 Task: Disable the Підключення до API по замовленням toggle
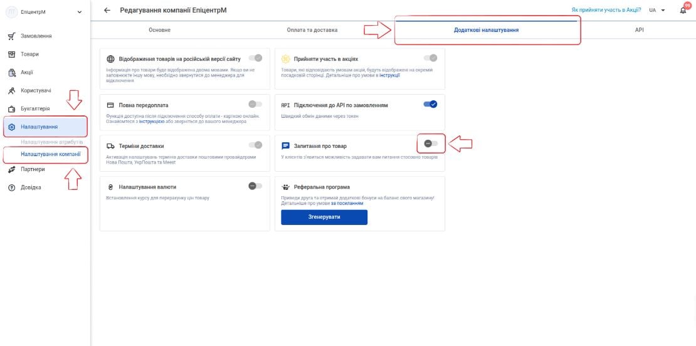pyautogui.click(x=431, y=104)
